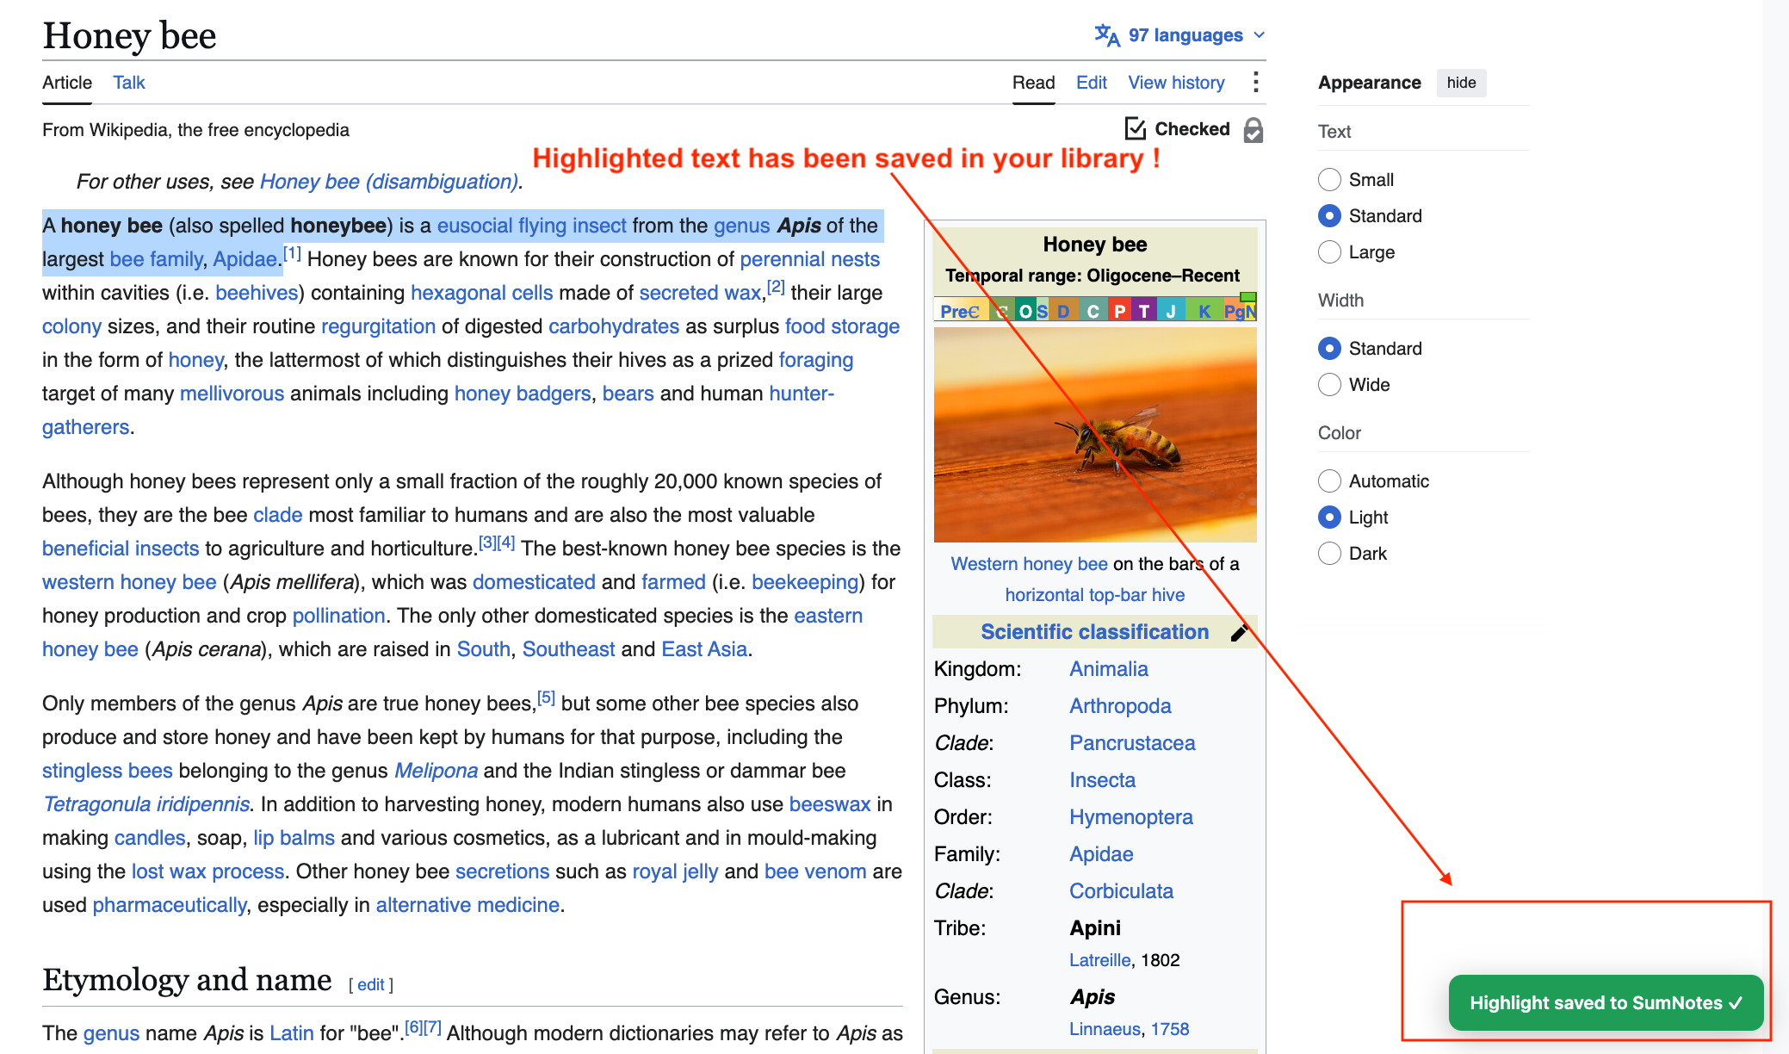Image resolution: width=1789 pixels, height=1054 pixels.
Task: Switch to the Article tab
Action: coord(67,83)
